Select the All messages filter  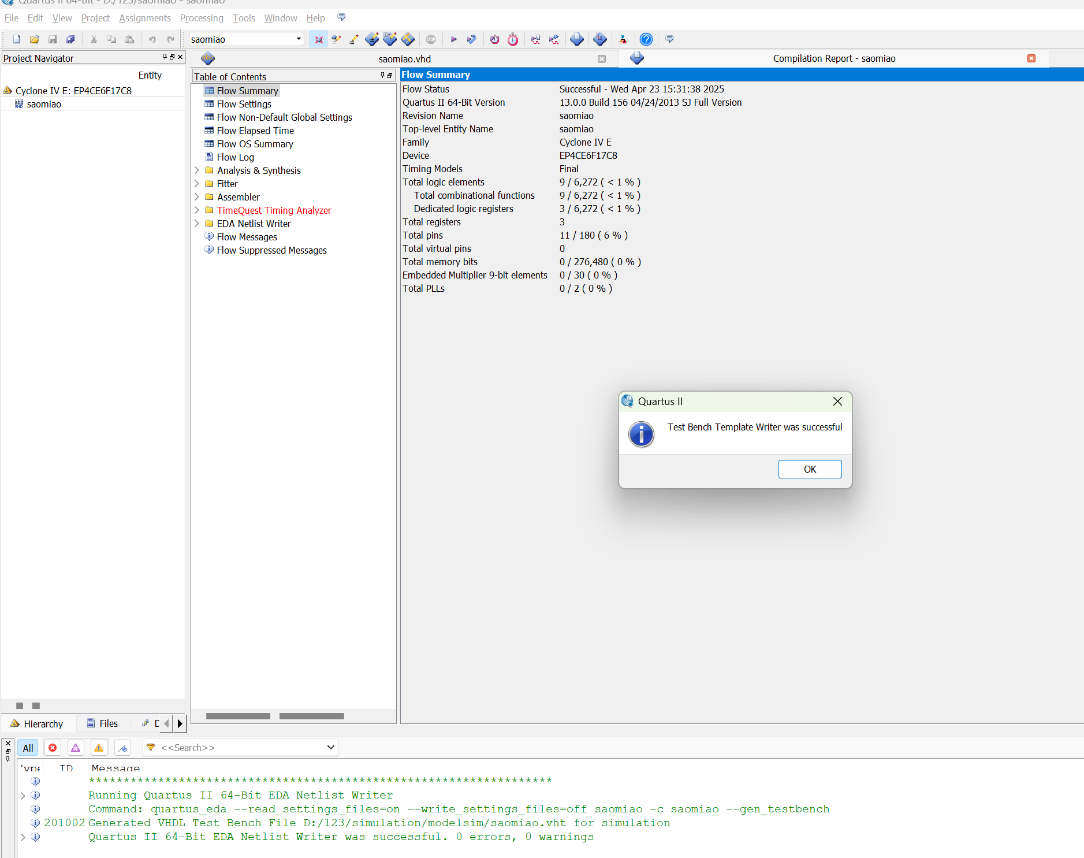tap(28, 748)
